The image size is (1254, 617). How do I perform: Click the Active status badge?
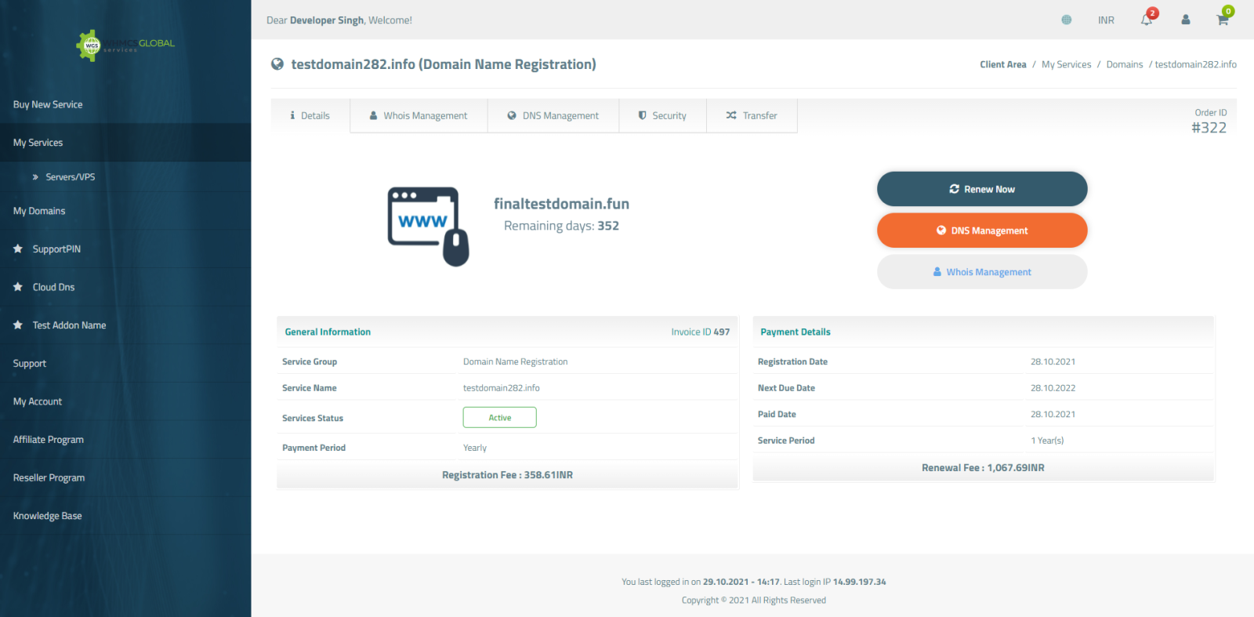(x=500, y=418)
